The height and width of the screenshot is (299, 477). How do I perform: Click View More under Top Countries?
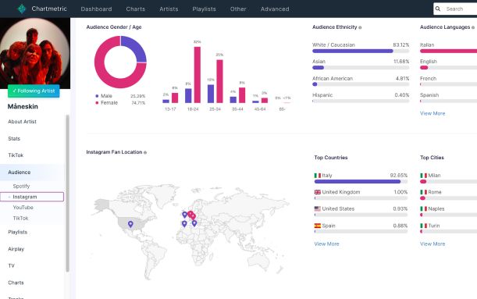pyautogui.click(x=327, y=244)
